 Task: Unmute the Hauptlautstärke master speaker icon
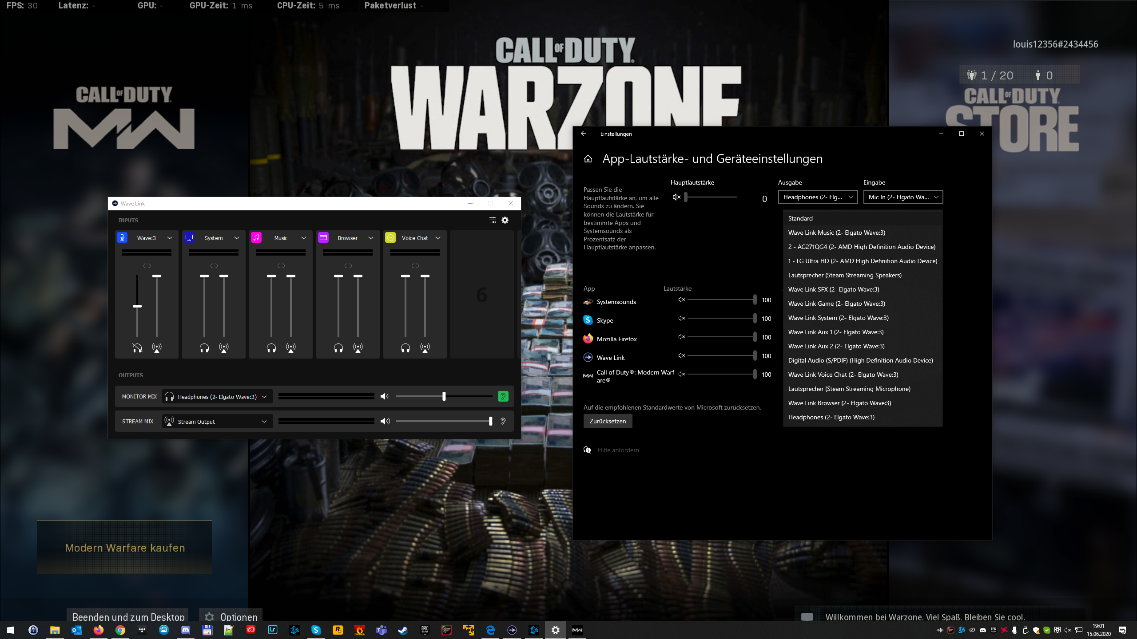(x=676, y=197)
